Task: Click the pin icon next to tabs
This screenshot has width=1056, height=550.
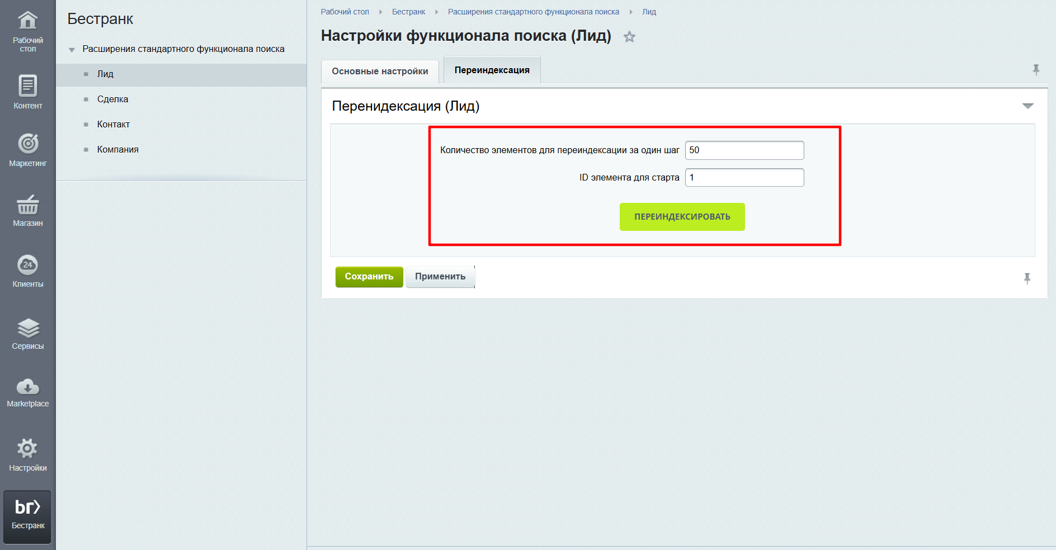Action: point(1036,70)
